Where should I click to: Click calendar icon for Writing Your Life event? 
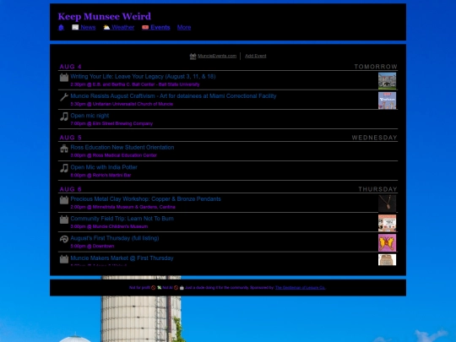coord(64,78)
